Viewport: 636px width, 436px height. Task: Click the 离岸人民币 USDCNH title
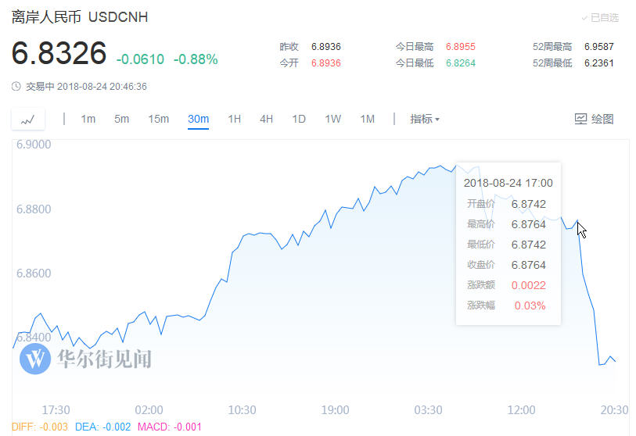(x=80, y=17)
